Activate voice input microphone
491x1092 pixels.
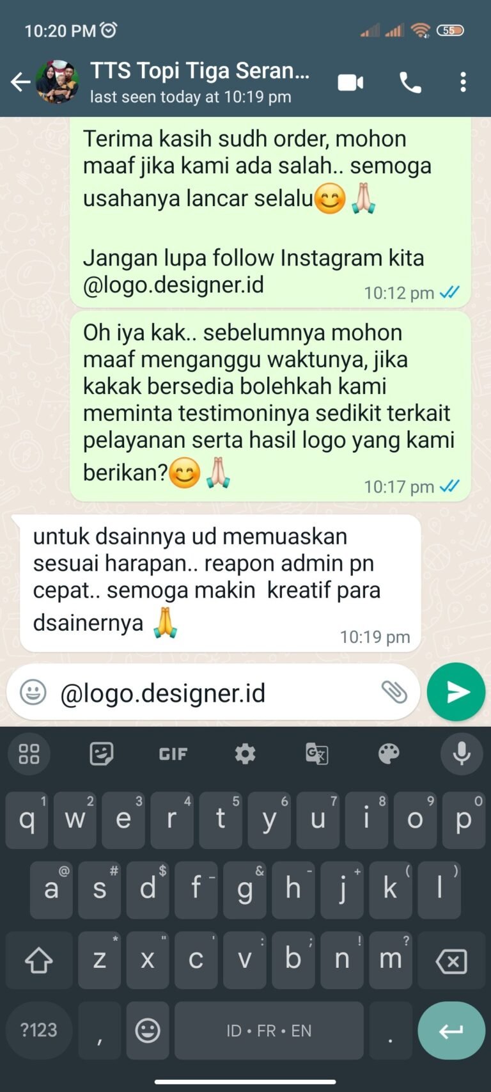(x=462, y=754)
